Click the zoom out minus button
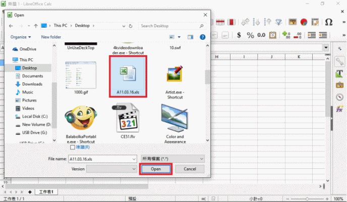 [x=288, y=199]
